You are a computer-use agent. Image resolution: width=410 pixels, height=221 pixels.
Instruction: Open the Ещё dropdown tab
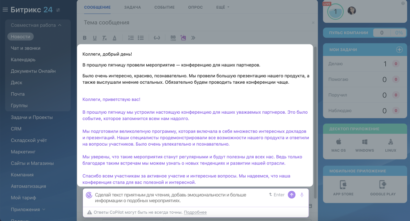click(223, 7)
